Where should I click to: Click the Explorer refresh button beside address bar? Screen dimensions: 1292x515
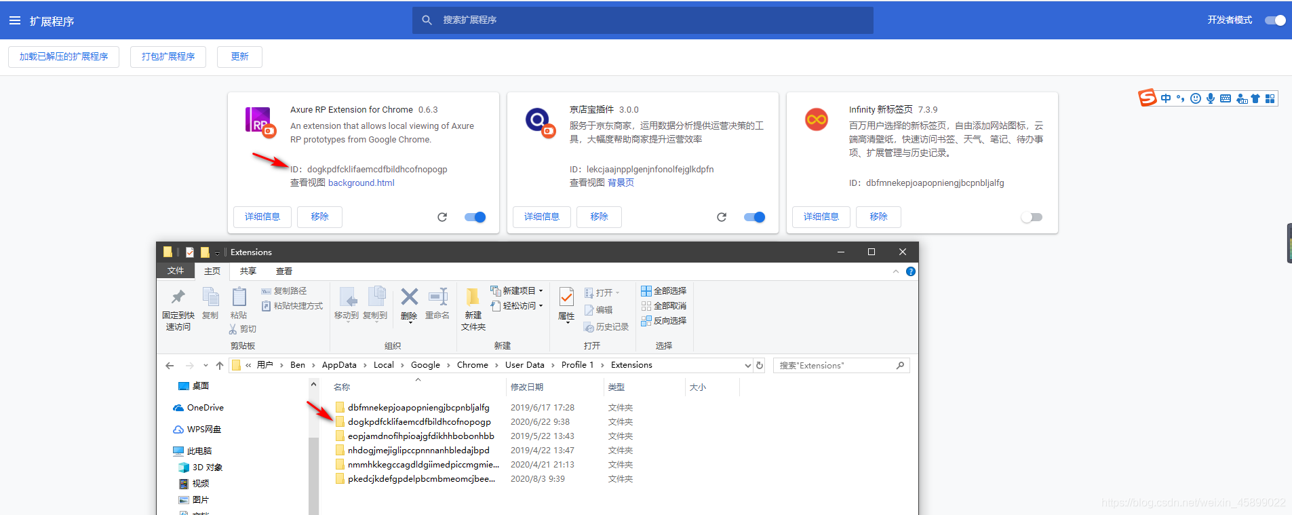(x=760, y=365)
